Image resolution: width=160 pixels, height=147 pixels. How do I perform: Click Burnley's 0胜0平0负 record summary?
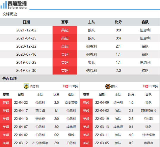[70, 86]
